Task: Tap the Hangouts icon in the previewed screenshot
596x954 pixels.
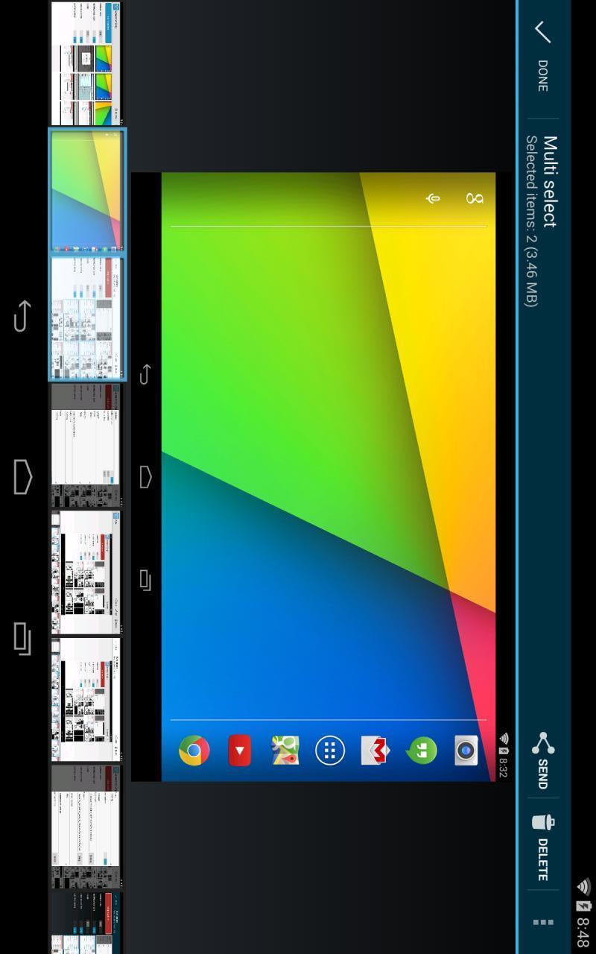Action: [x=421, y=751]
